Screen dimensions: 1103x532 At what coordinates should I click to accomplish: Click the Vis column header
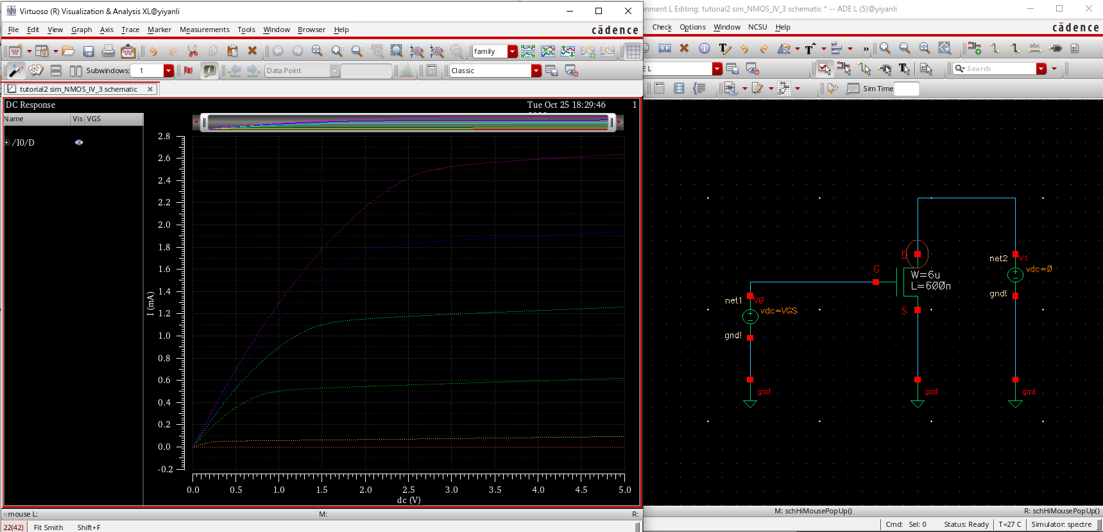coord(78,119)
